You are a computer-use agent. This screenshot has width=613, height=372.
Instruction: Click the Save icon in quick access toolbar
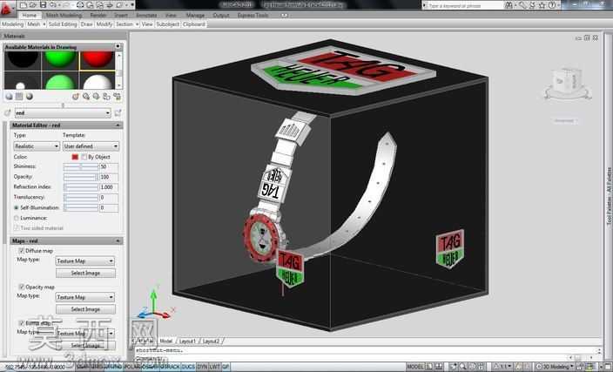(x=43, y=4)
